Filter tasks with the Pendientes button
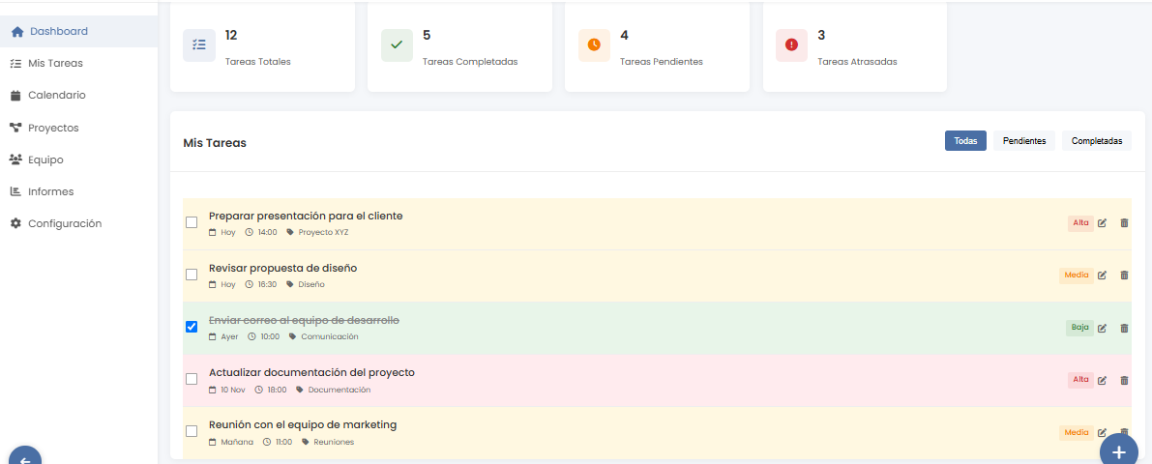The width and height of the screenshot is (1152, 464). (x=1023, y=141)
